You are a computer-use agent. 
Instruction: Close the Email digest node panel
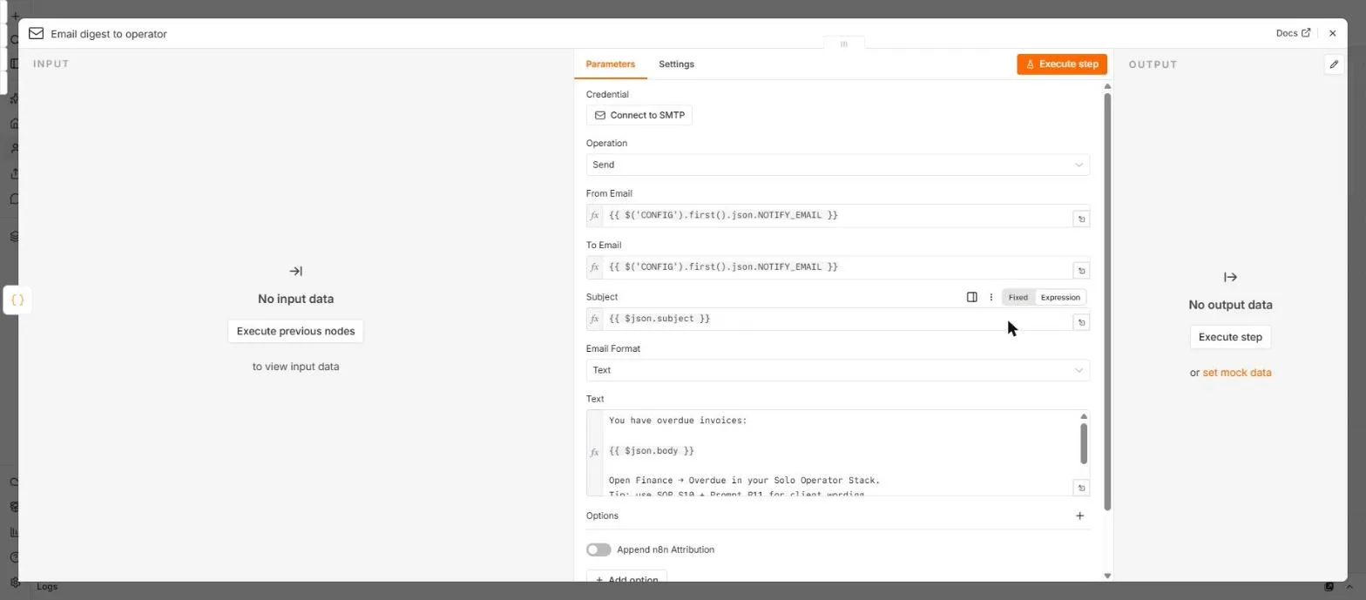coord(1332,33)
